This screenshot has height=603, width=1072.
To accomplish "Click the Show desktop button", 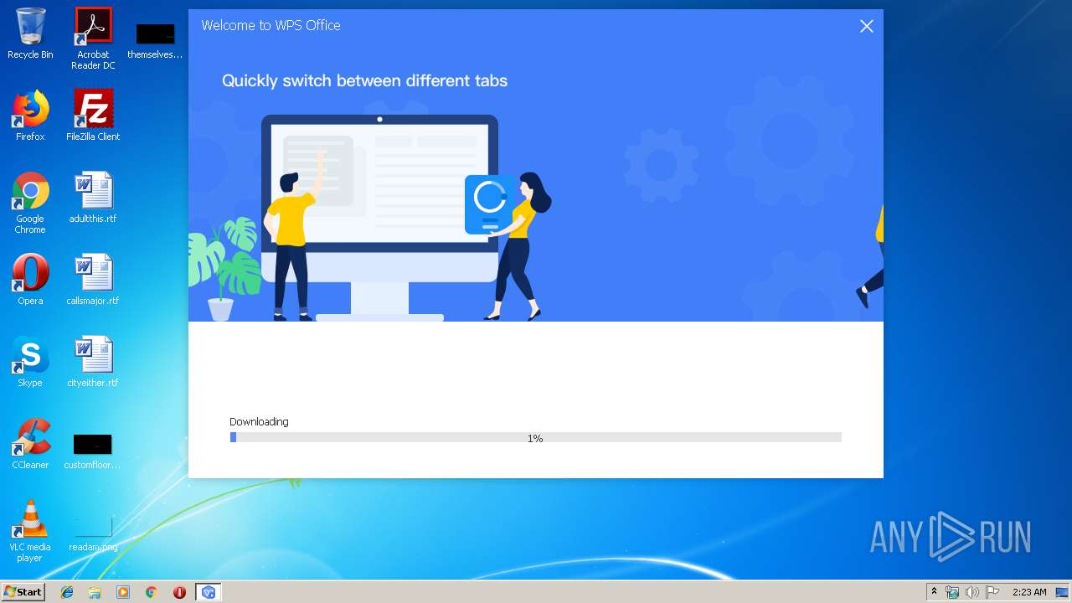I will tap(1064, 592).
